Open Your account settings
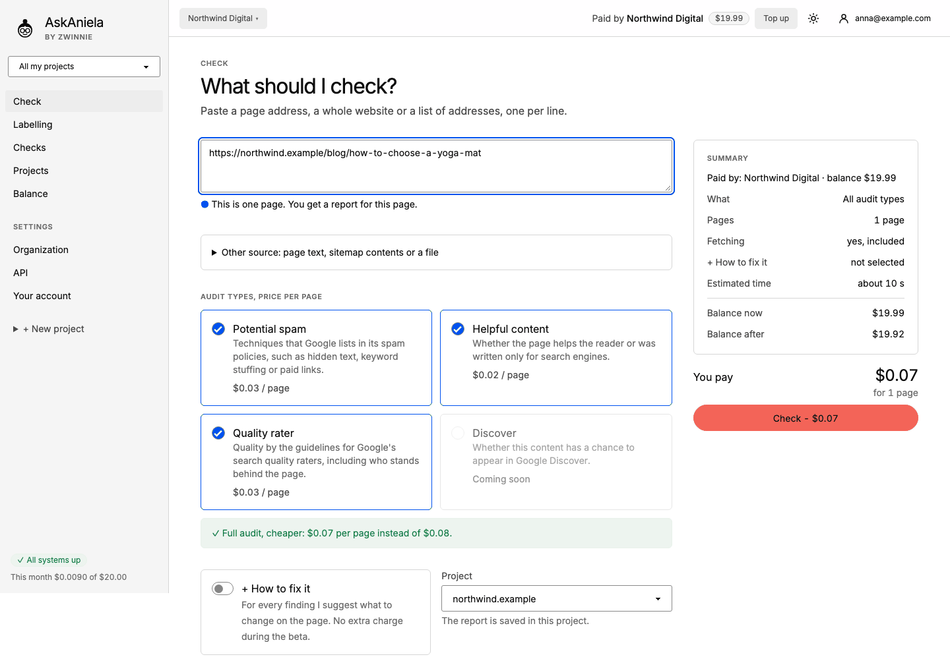The height and width of the screenshot is (659, 950). tap(84, 296)
